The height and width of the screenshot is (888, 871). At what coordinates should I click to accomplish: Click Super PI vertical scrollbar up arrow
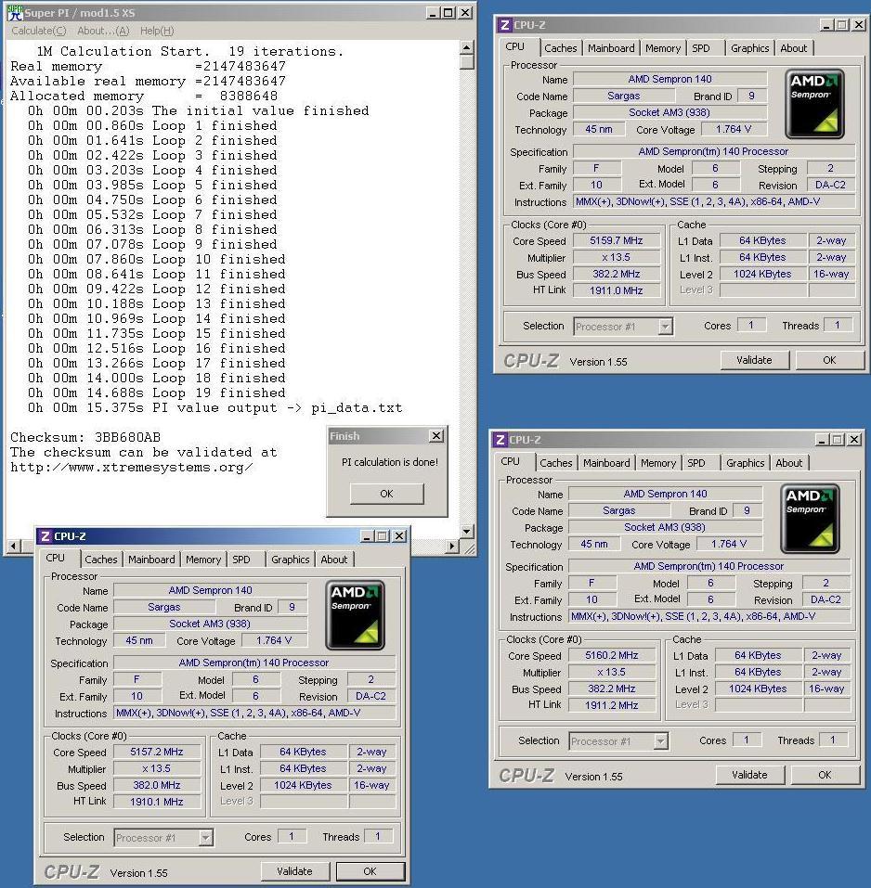tap(466, 46)
